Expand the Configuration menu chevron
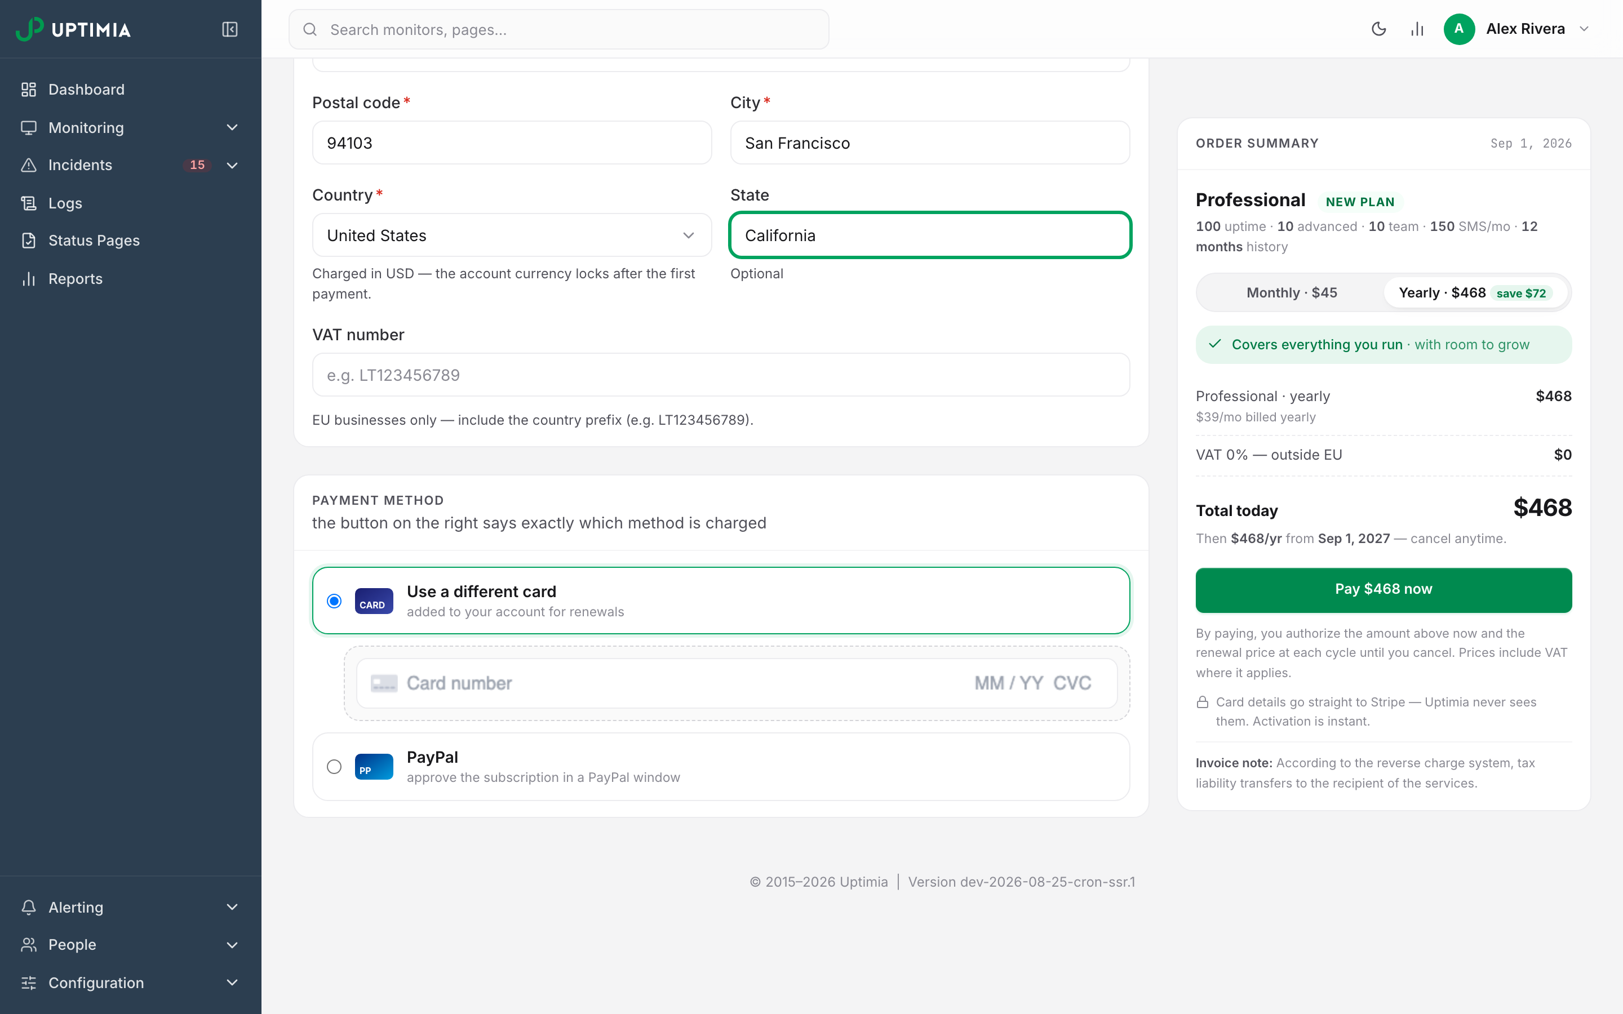This screenshot has height=1014, width=1623. tap(232, 982)
